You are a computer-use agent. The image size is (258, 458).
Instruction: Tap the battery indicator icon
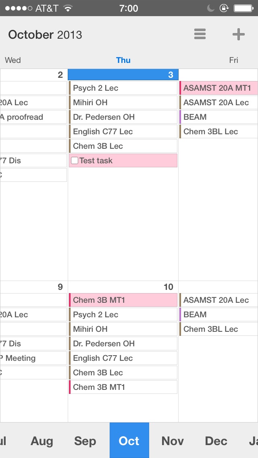click(x=243, y=8)
